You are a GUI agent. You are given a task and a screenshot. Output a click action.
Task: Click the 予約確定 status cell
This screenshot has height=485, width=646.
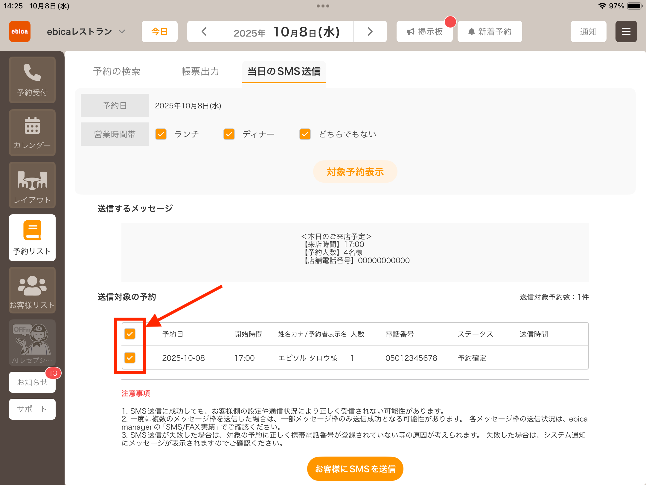point(472,358)
